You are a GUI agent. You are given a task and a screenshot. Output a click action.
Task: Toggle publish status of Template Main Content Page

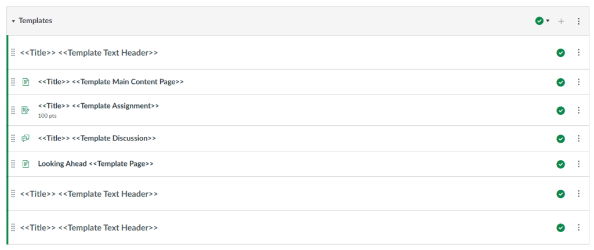tap(560, 82)
